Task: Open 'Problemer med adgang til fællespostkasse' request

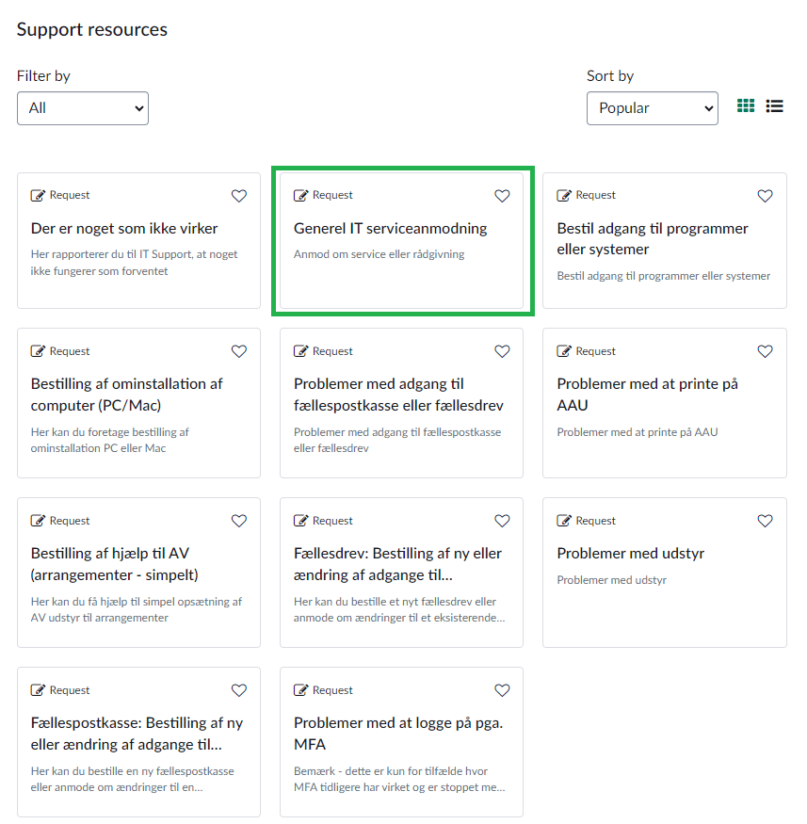Action: pos(398,394)
